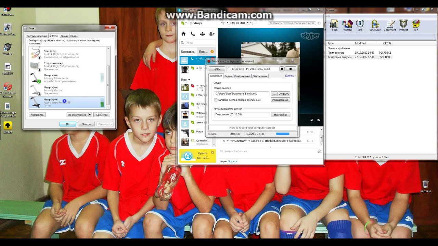Switch to the Воспроизведение tab

click(37, 36)
